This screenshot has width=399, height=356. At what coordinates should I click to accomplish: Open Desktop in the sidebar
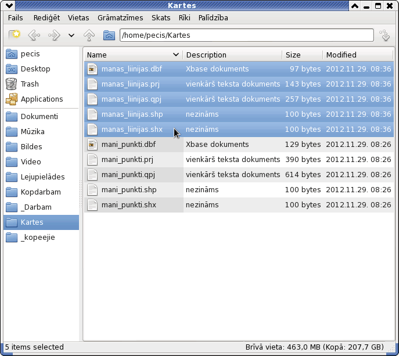pyautogui.click(x=41, y=69)
